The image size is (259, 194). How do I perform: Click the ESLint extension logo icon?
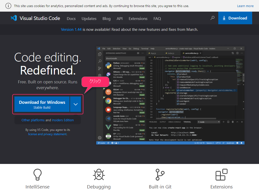(108, 92)
